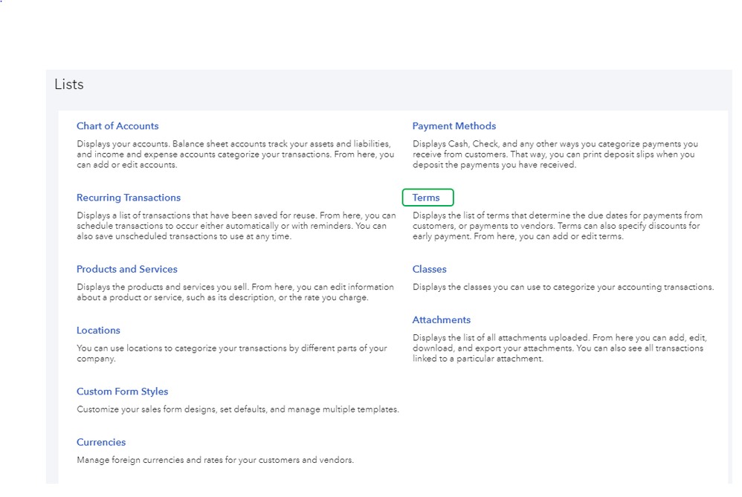Click the Payment Methods description paragraph
This screenshot has width=742, height=497.
[555, 154]
